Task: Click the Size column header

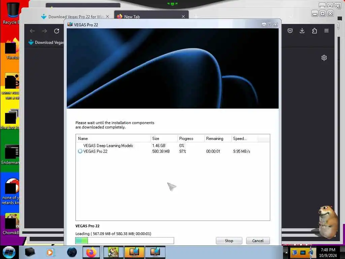Action: click(164, 139)
